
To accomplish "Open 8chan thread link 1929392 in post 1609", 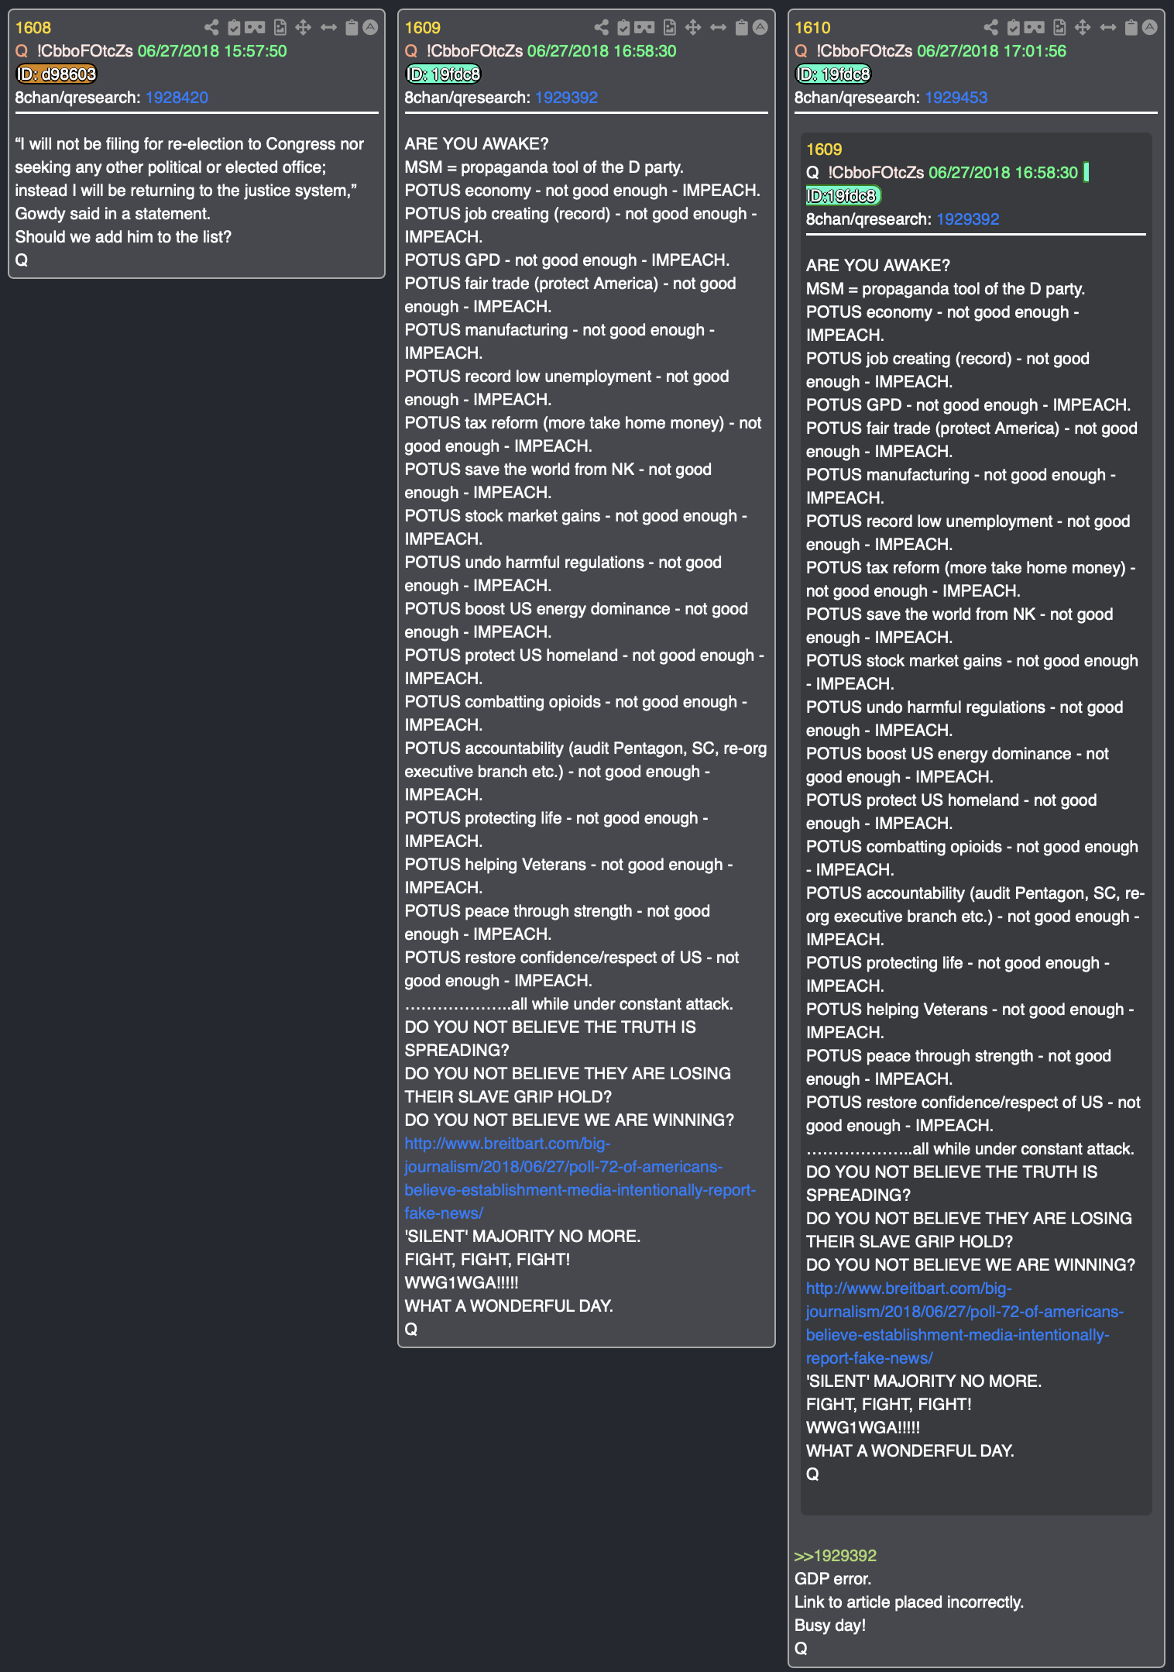I will (x=566, y=98).
